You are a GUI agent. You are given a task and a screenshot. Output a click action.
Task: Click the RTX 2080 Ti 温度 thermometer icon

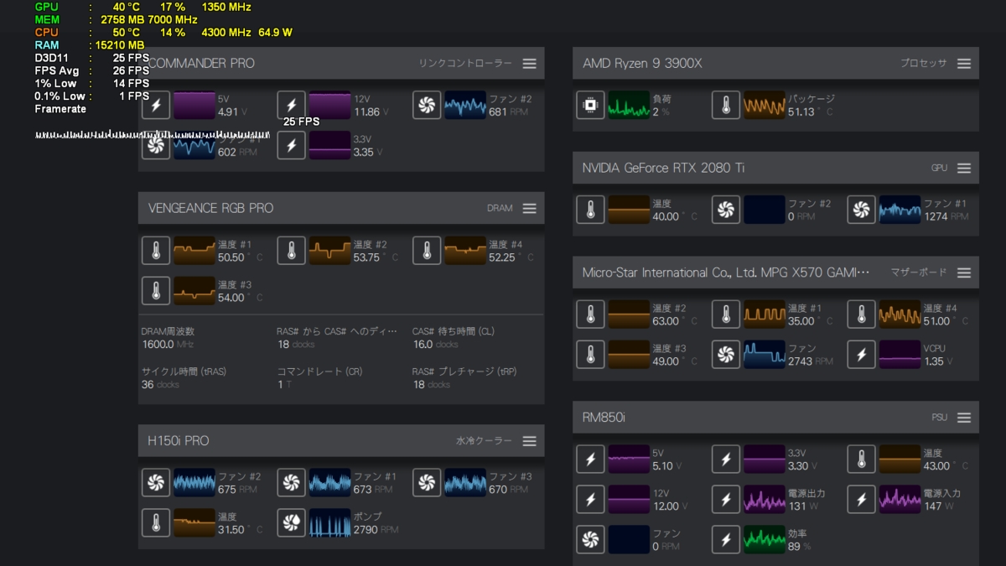click(x=591, y=210)
